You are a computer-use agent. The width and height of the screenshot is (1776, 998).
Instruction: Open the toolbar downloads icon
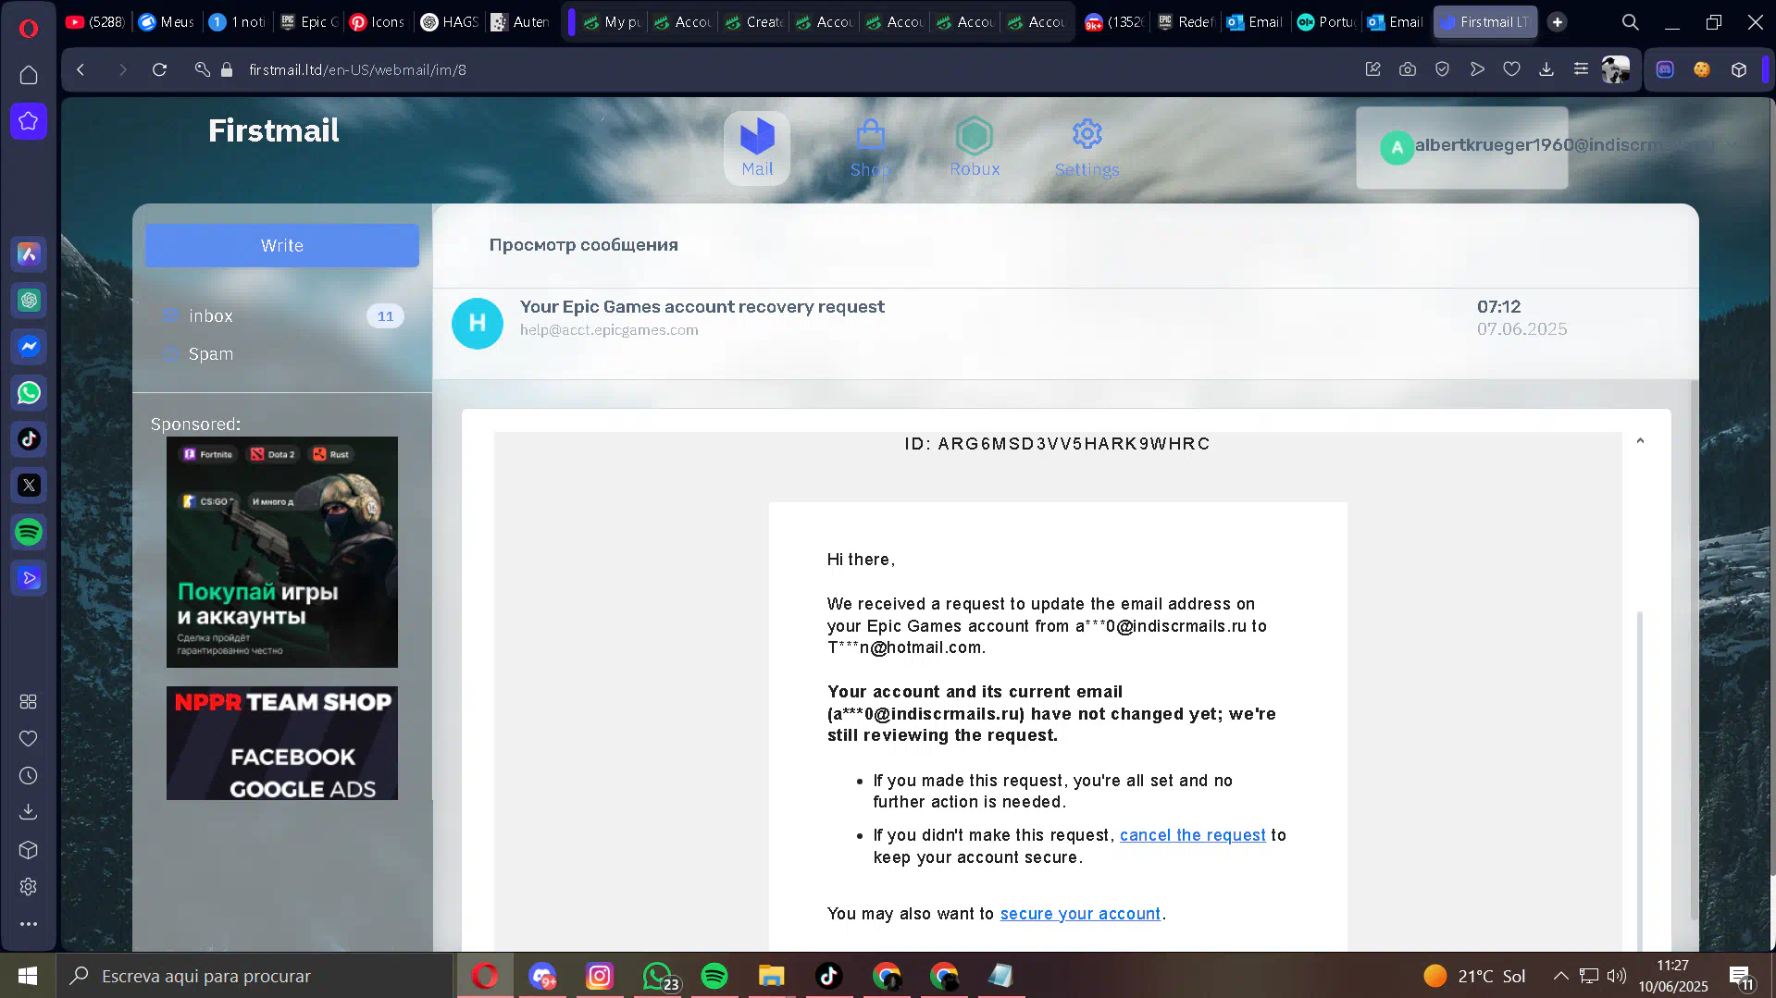[x=1546, y=69]
